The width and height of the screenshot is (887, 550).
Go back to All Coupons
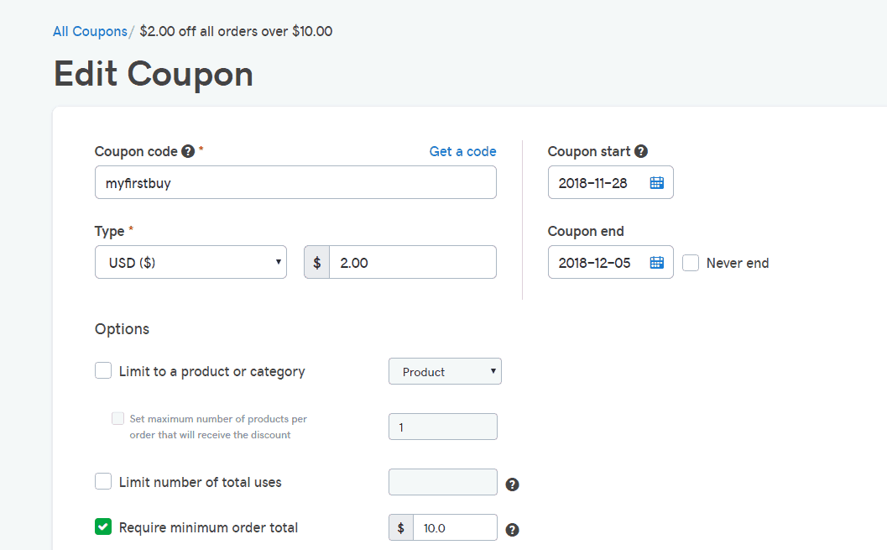[90, 31]
